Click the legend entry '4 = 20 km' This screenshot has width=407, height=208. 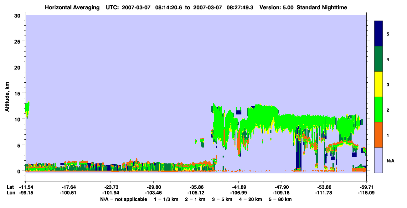click(251, 199)
